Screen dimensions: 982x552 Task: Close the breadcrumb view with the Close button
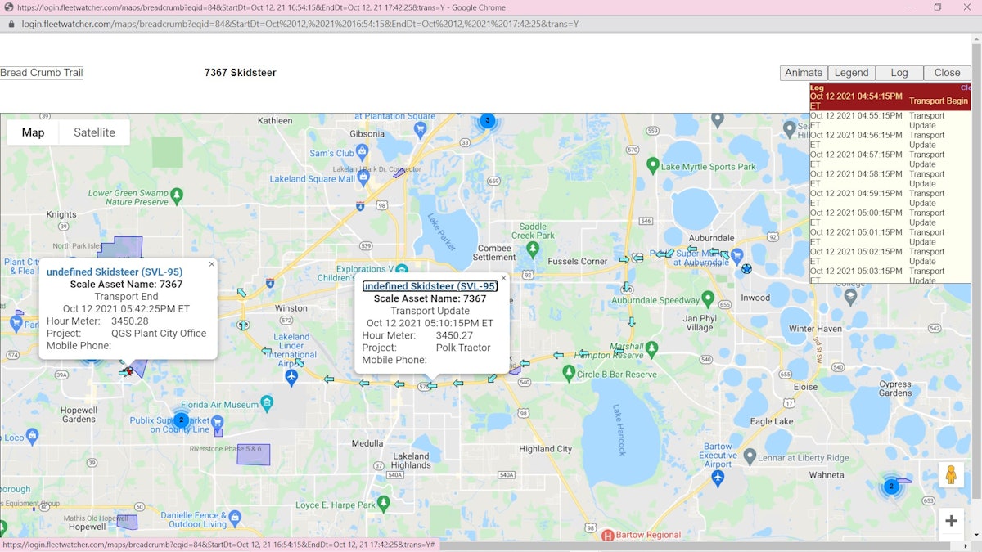pos(947,72)
